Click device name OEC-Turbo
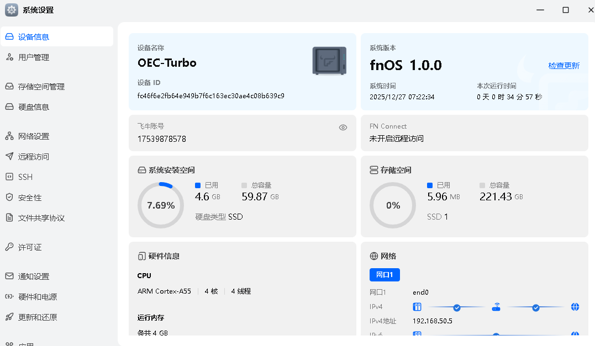Viewport: 595px width, 346px height. [167, 62]
